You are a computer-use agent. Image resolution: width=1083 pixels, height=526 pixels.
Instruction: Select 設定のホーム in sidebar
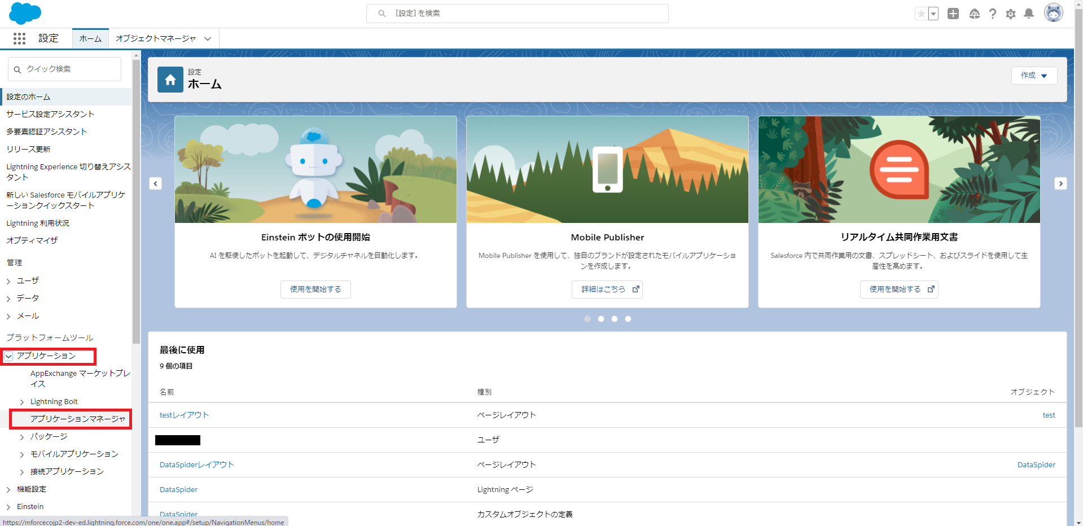click(66, 97)
